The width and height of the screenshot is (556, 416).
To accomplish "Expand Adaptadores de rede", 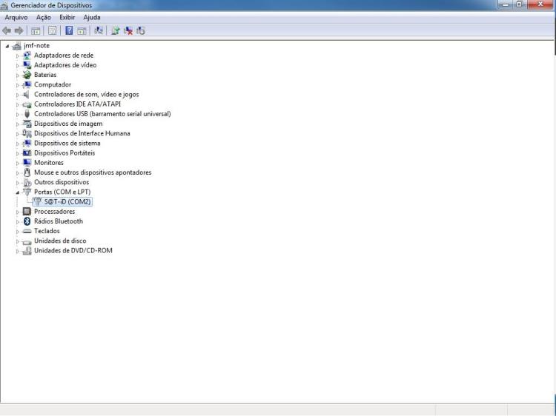I will click(17, 56).
